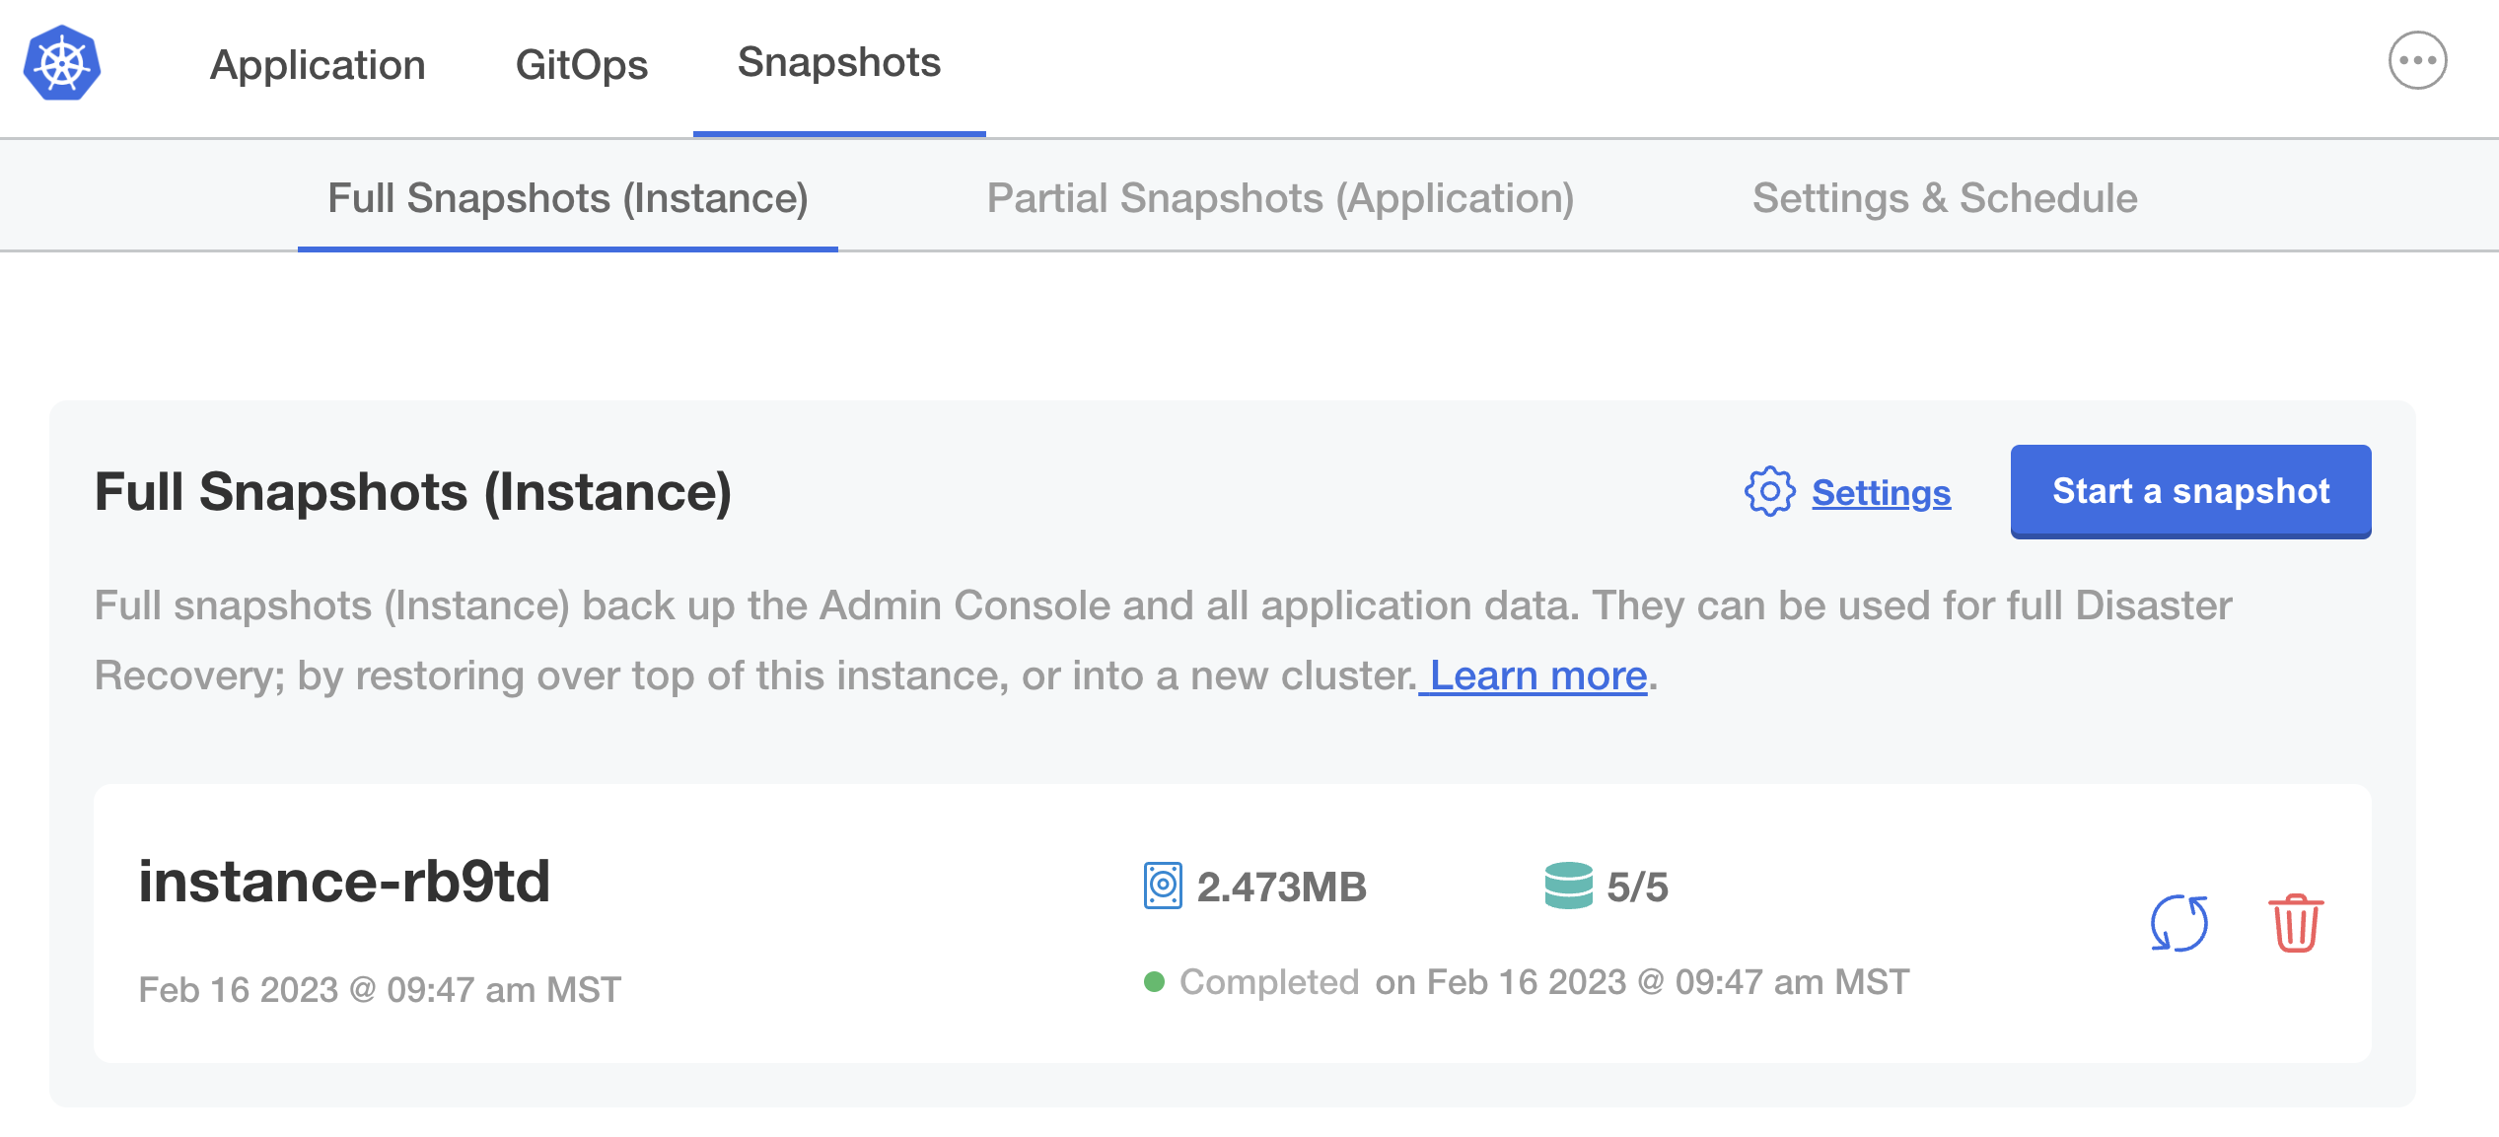The image size is (2499, 1137).
Task: Switch to the GitOps tab
Action: [583, 64]
